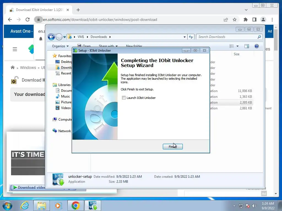
Task: Toggle the Chrome side panel icon
Action: 254,20
